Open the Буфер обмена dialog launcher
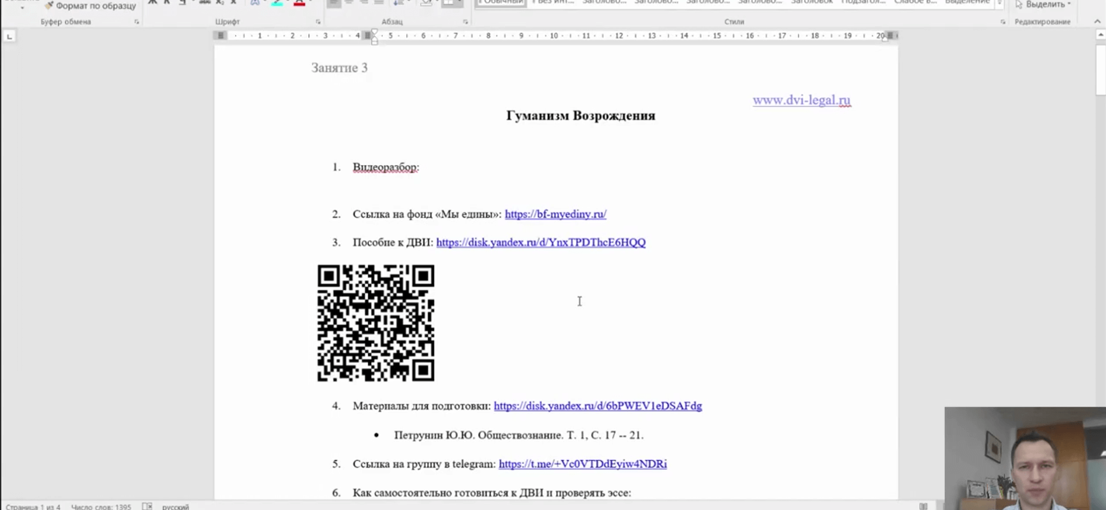This screenshot has width=1106, height=510. (x=137, y=22)
